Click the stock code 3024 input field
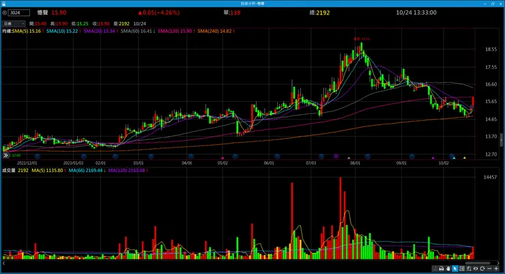This screenshot has height=274, width=505. click(19, 12)
